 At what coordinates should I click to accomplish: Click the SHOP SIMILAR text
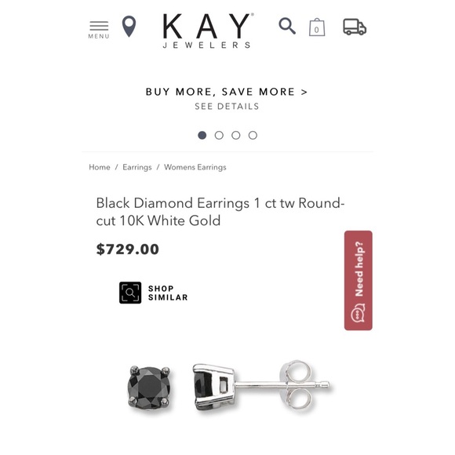(168, 293)
